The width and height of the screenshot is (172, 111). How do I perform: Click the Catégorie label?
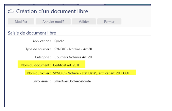(43, 57)
